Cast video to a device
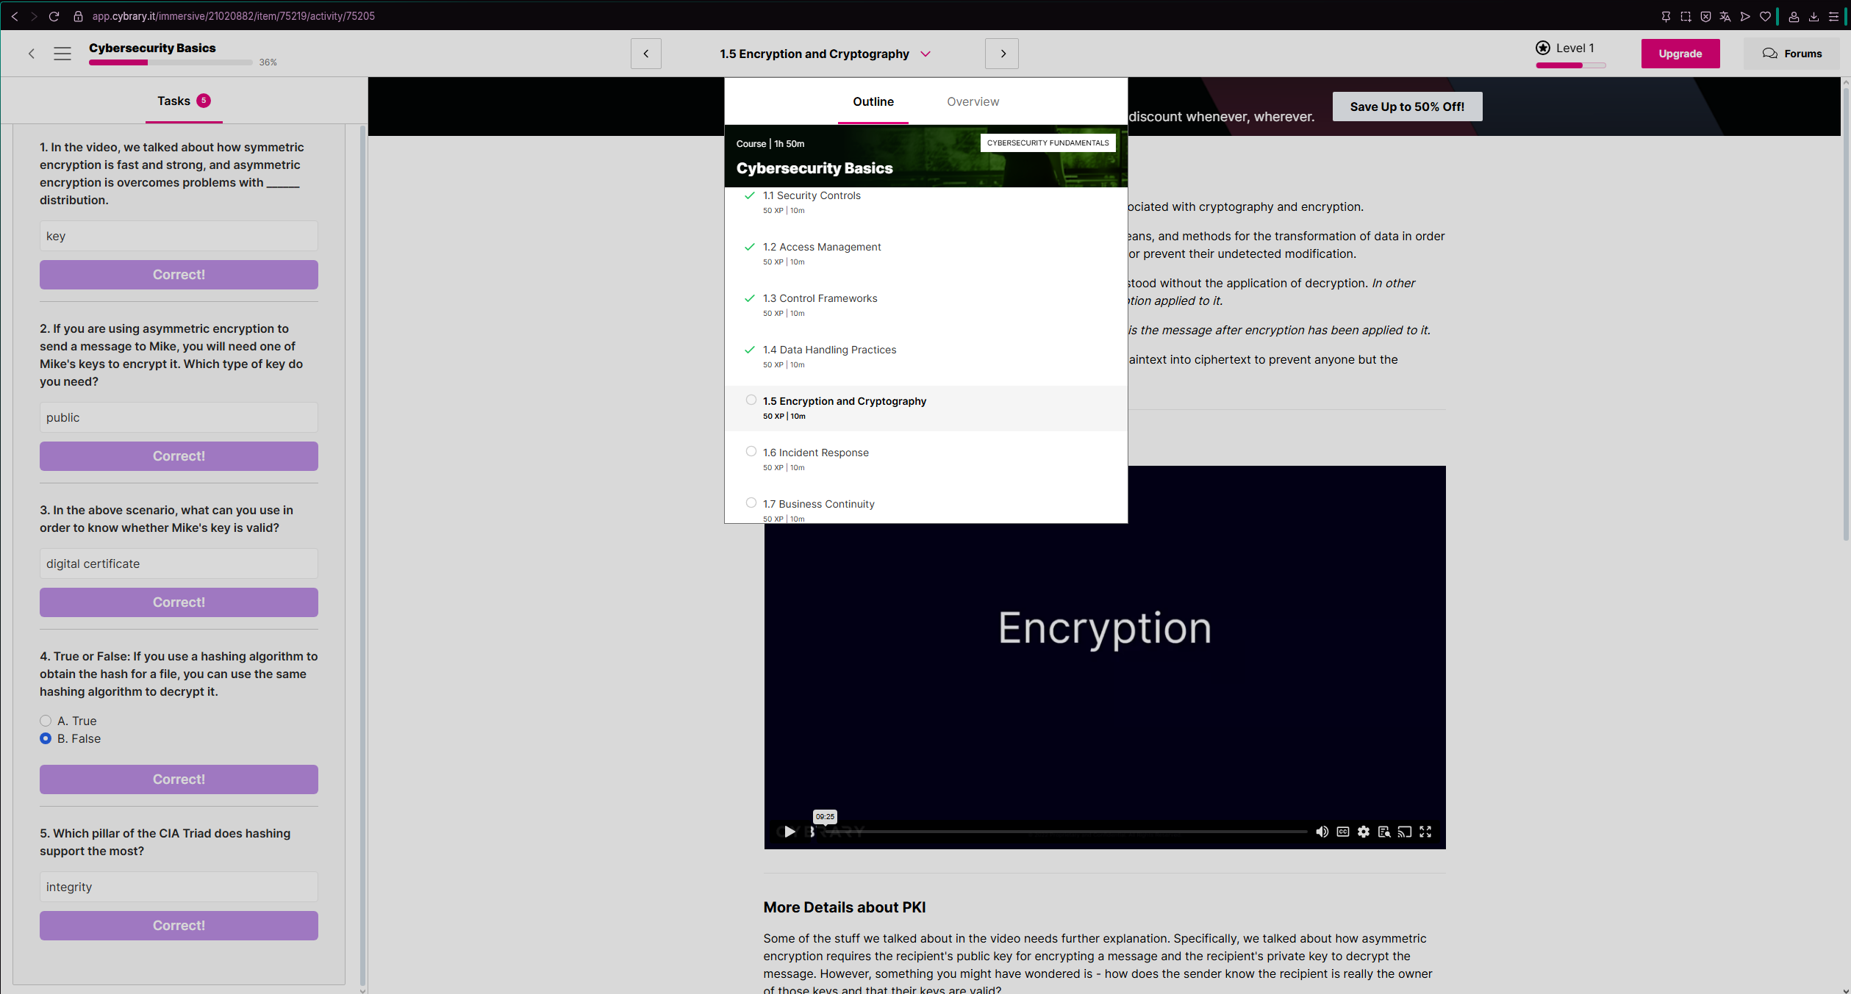Screen dimensions: 1851x994 point(1405,832)
